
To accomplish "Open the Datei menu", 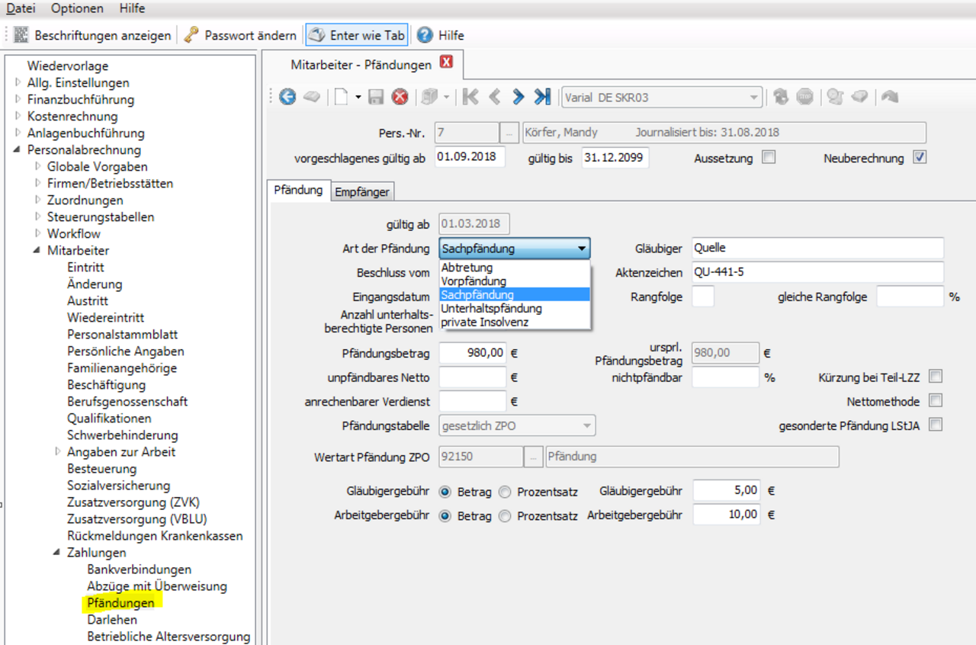I will pyautogui.click(x=21, y=8).
